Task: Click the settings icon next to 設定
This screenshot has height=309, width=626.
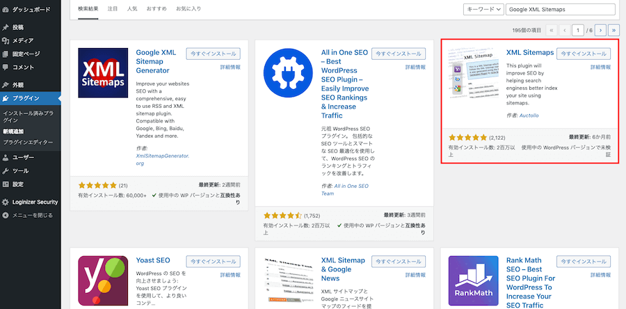Action: tap(5, 184)
